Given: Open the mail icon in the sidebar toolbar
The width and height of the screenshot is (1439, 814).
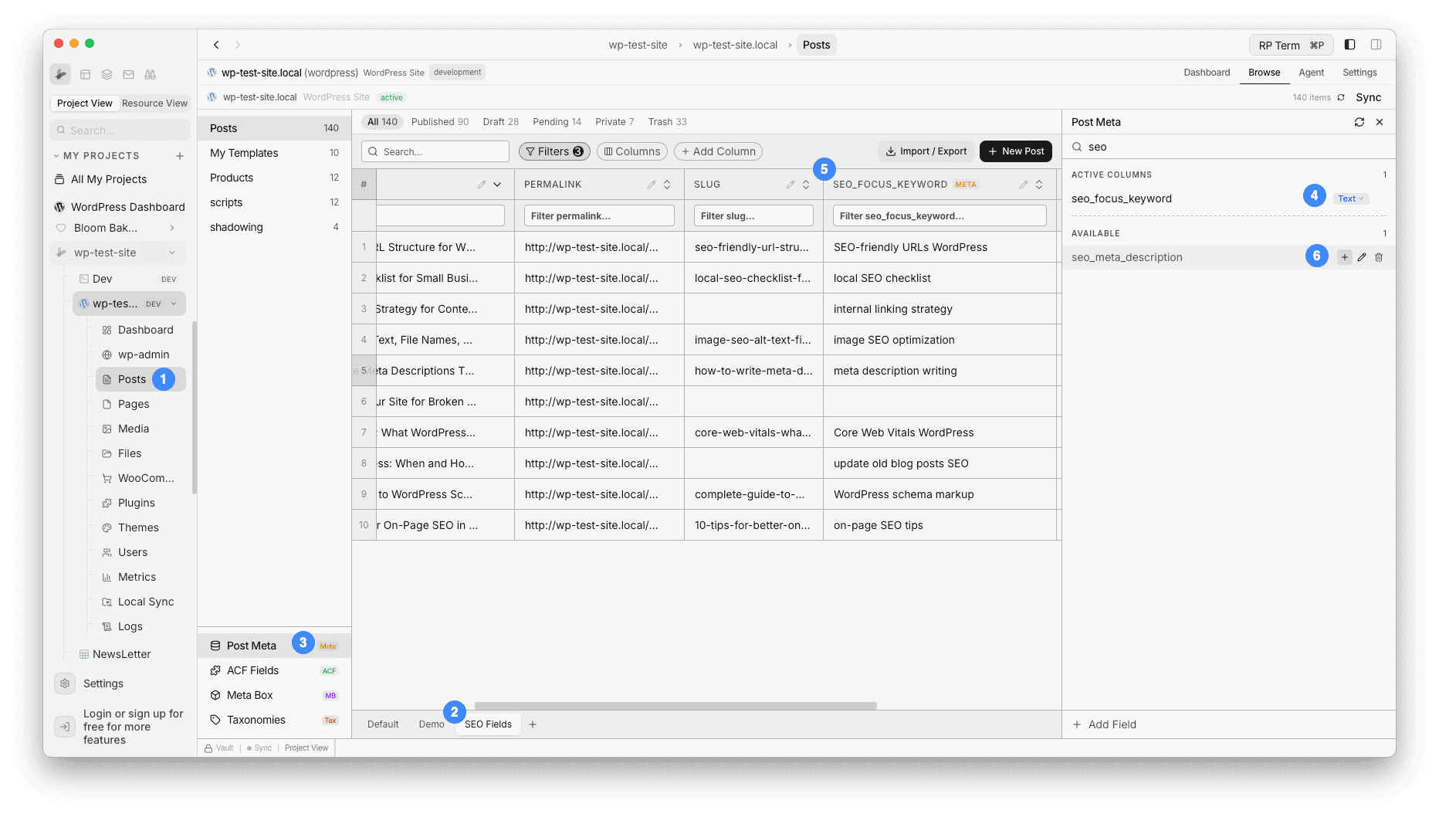Looking at the screenshot, I should (x=129, y=75).
